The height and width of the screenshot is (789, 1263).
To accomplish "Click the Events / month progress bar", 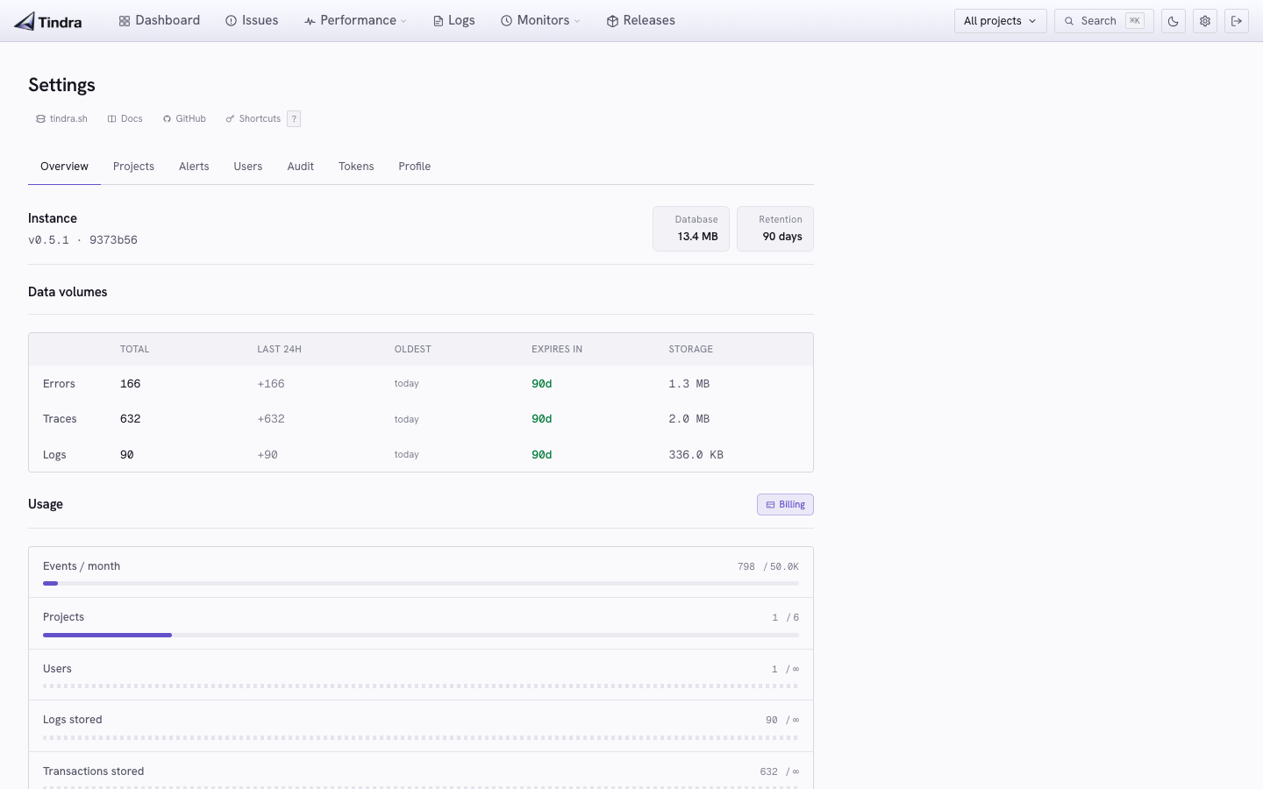I will click(421, 583).
